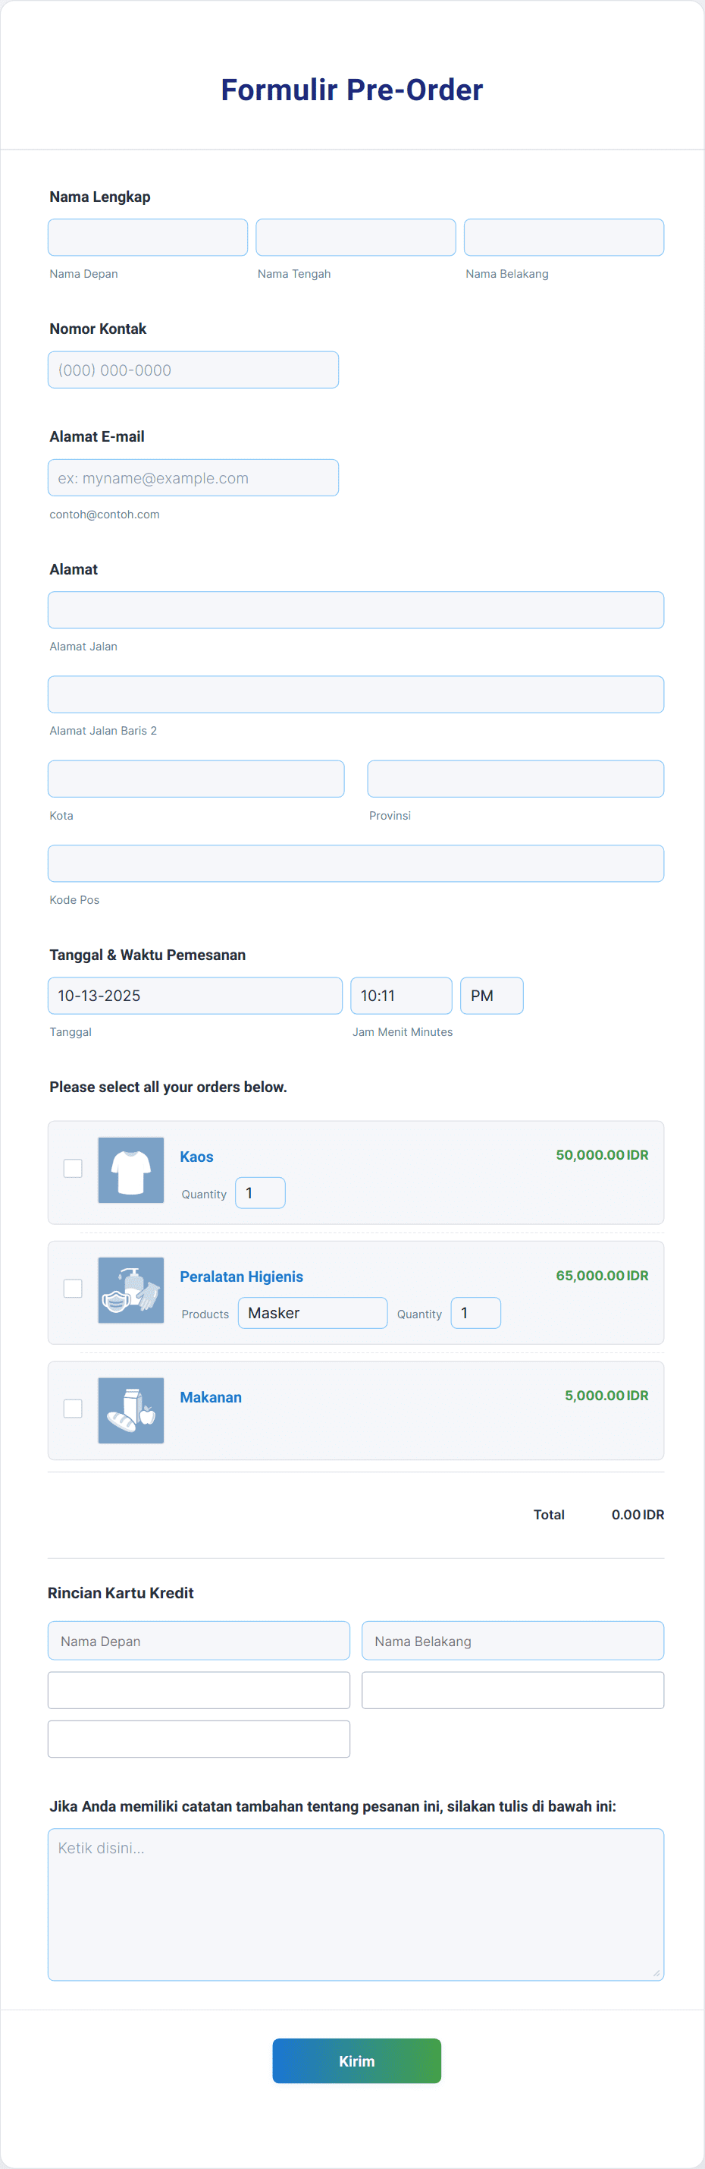The width and height of the screenshot is (705, 2169).
Task: Select the Peralatan Higienis checkbox
Action: (74, 1288)
